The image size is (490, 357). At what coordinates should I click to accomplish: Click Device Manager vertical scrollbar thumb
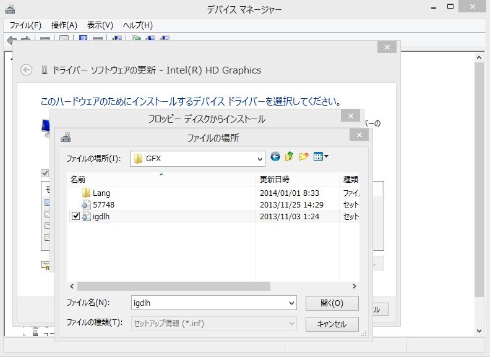pos(479,180)
